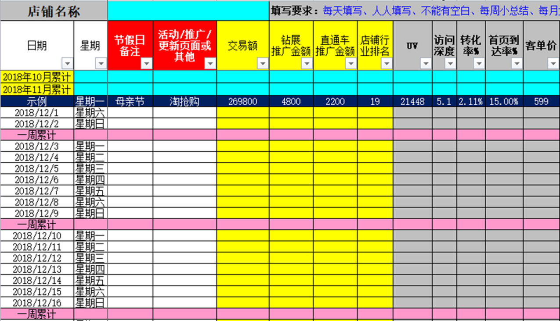The image size is (560, 321).
Task: Open the 访问深度 filter dropdown
Action: click(x=450, y=63)
